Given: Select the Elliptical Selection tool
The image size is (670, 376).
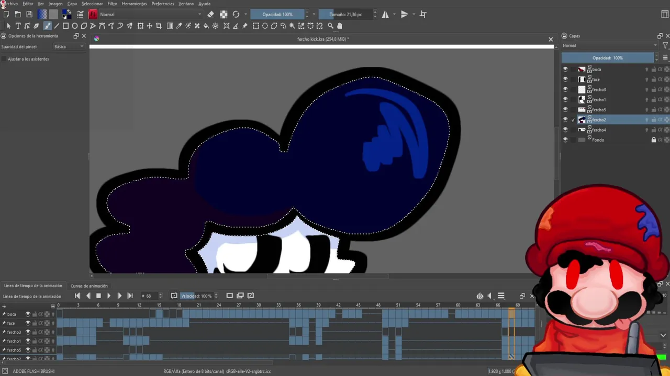Looking at the screenshot, I should (x=265, y=26).
